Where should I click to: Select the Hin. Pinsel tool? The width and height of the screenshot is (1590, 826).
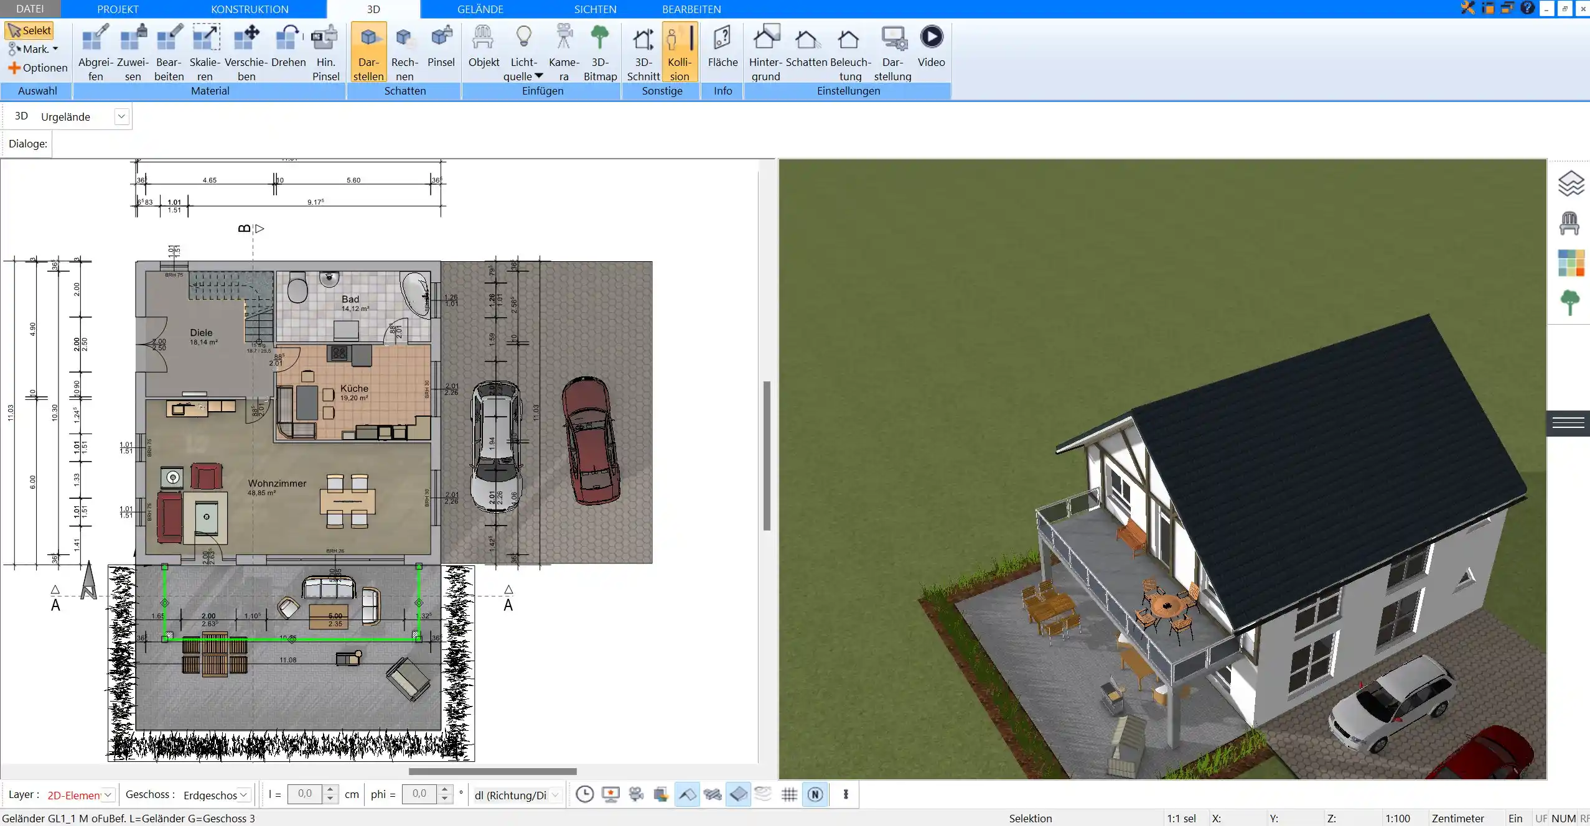[x=325, y=52]
